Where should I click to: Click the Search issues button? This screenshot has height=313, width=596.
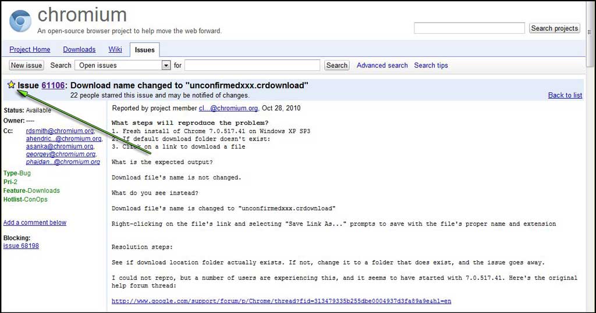(337, 65)
